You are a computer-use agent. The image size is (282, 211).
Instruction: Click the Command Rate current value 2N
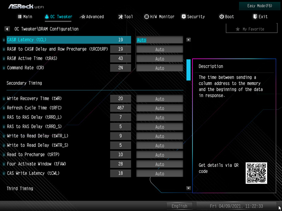click(121, 68)
